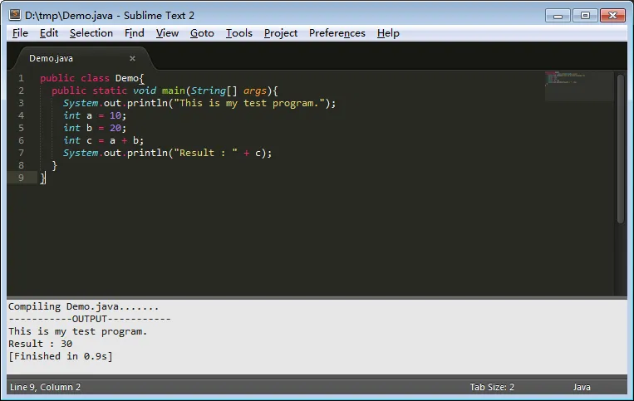
Task: Click the OUTPUT separator line
Action: pos(90,319)
